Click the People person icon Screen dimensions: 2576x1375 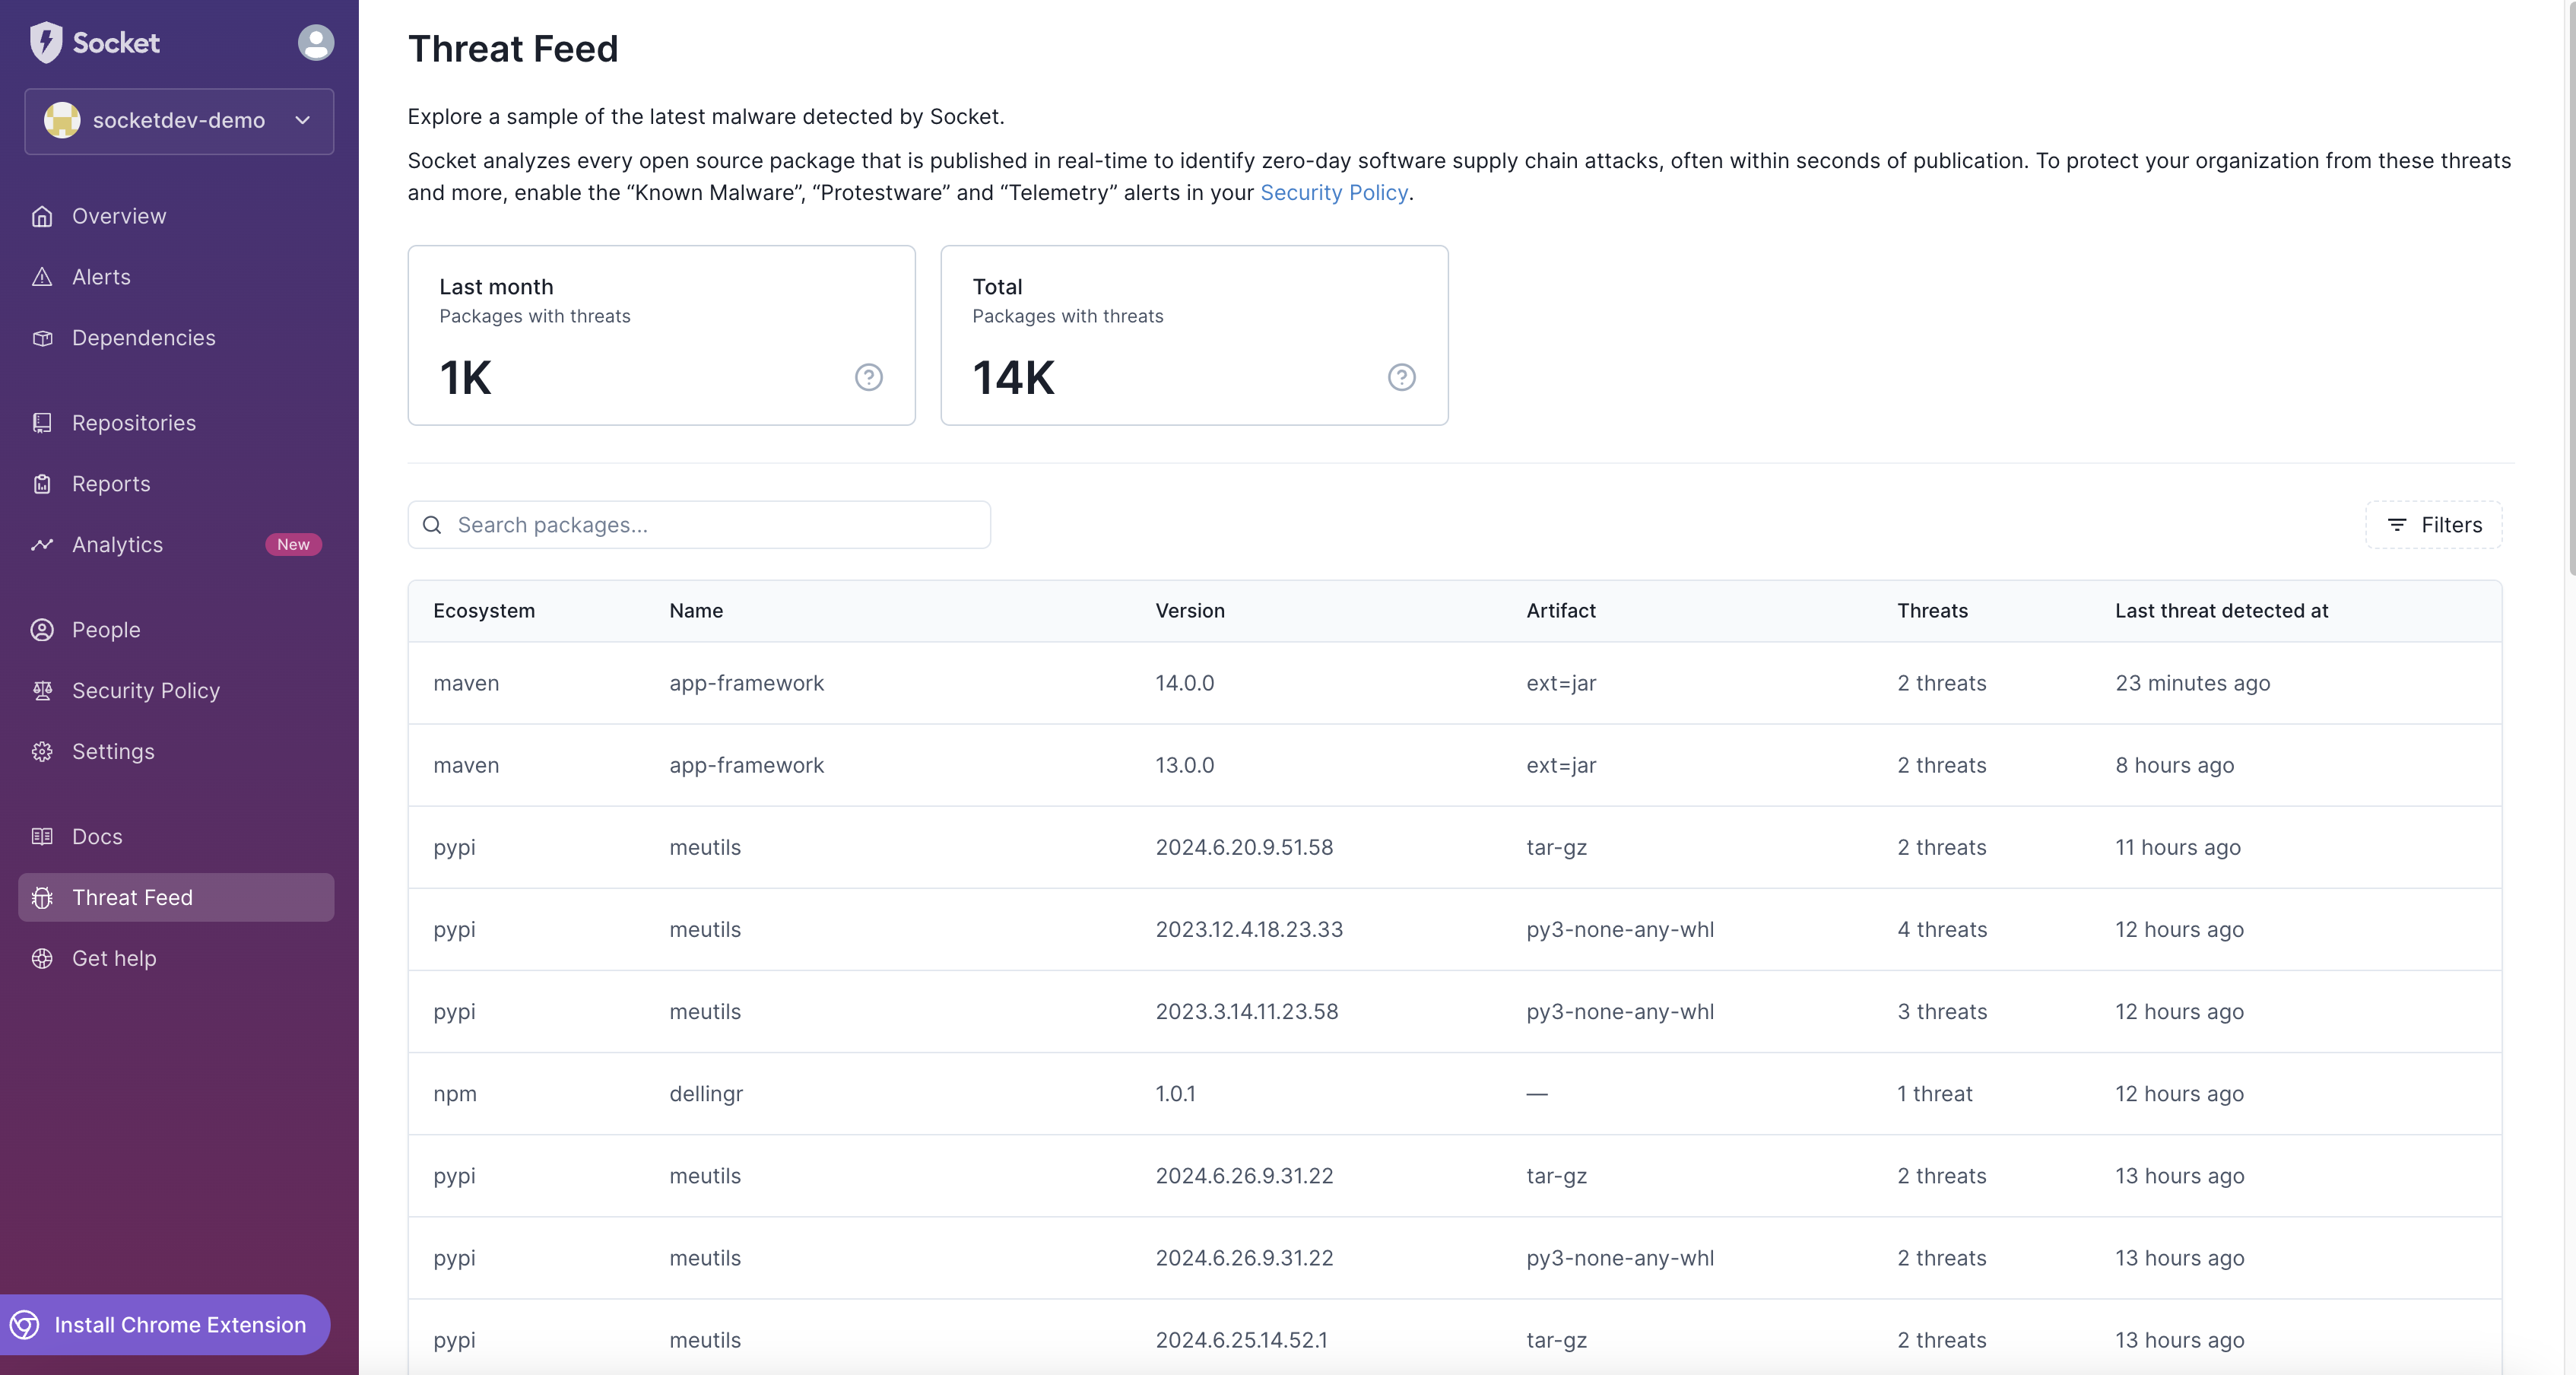point(42,630)
